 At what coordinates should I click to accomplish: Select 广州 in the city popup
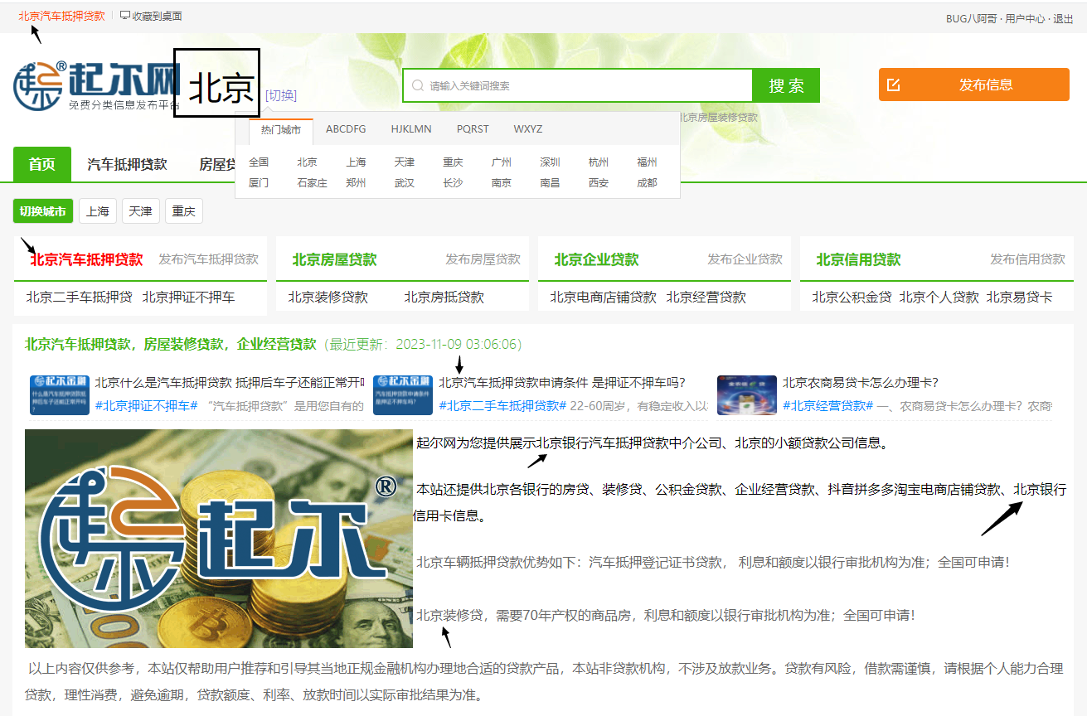click(x=502, y=162)
